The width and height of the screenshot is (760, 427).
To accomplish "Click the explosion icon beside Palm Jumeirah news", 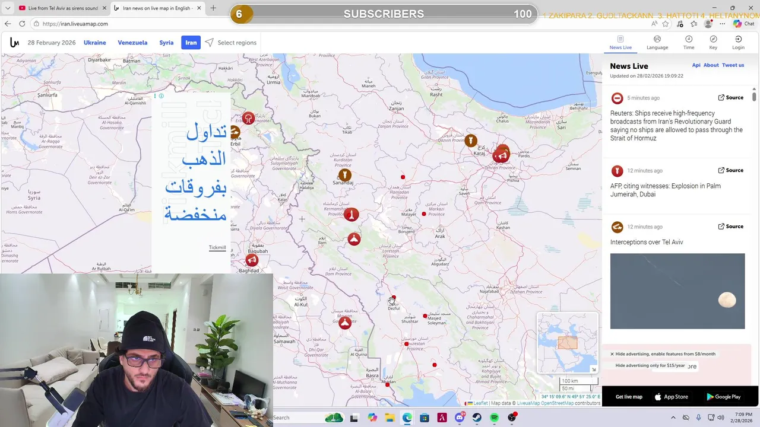I will [617, 171].
